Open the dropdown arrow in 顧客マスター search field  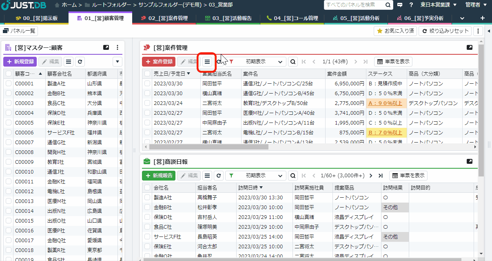[118, 62]
